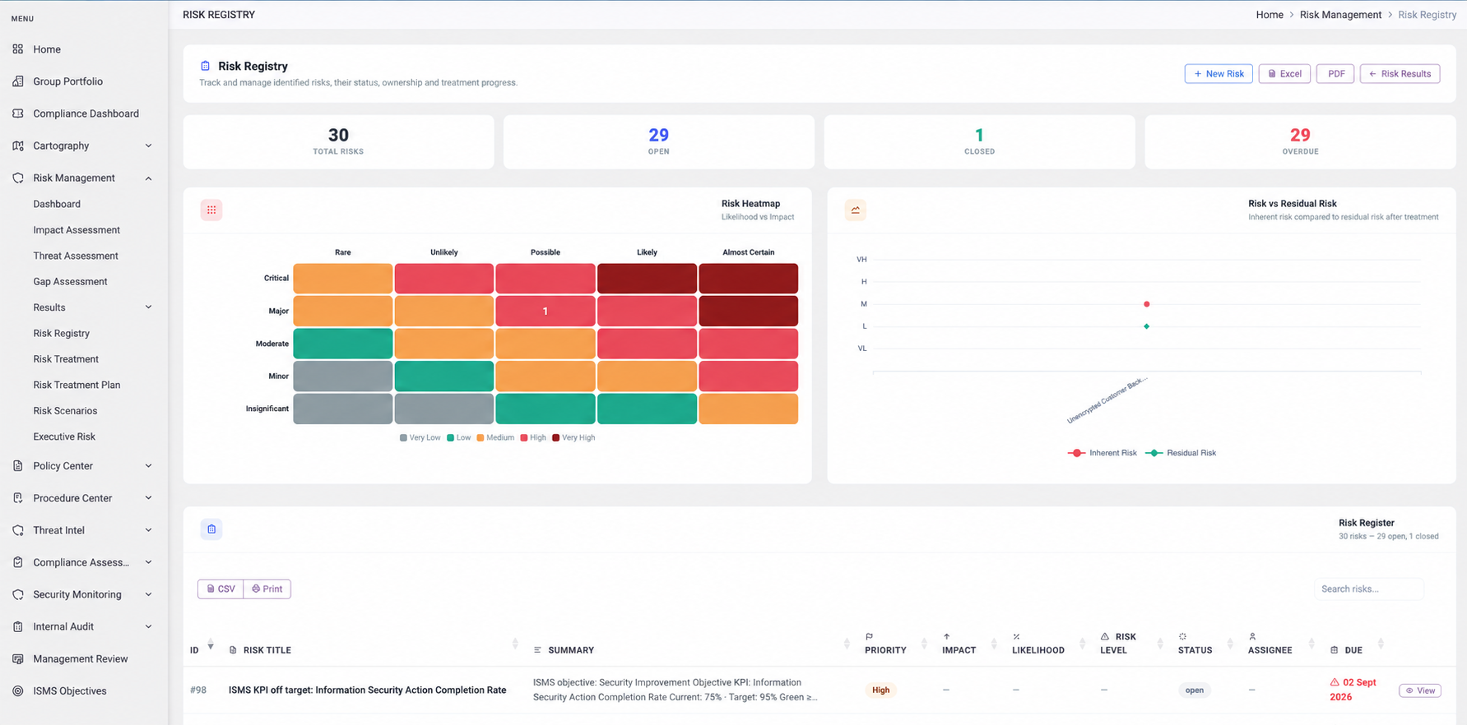Click the PDF export button
1467x725 pixels.
pos(1335,74)
